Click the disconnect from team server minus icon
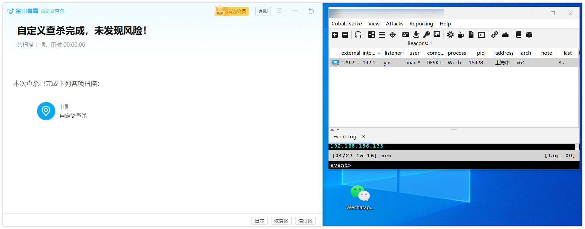 345,35
